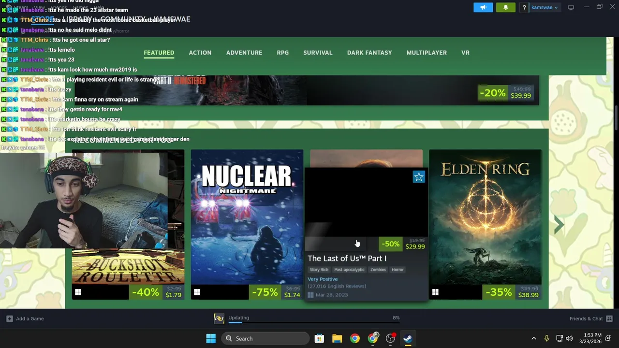Click Nuclear Nightmare -75% $1.74 price

[276, 292]
